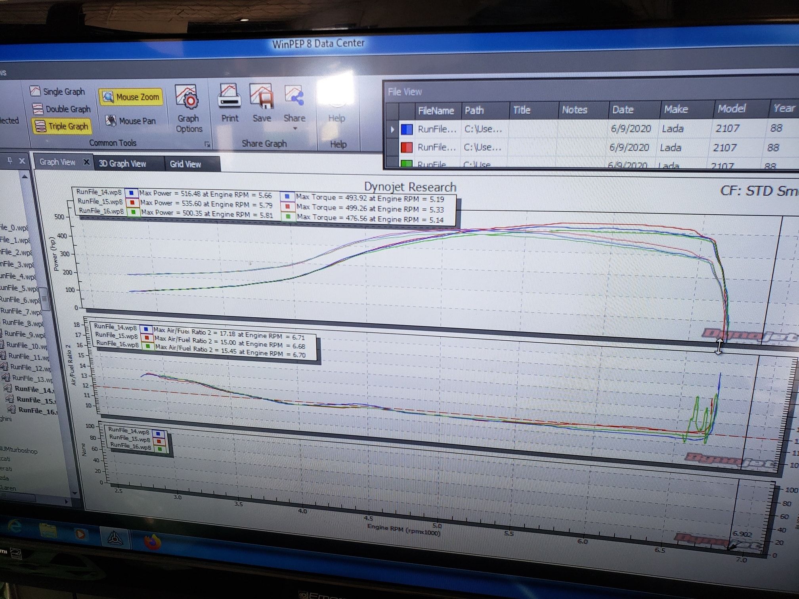Select the first row indicator arrow in File View
The image size is (799, 599).
tap(392, 129)
